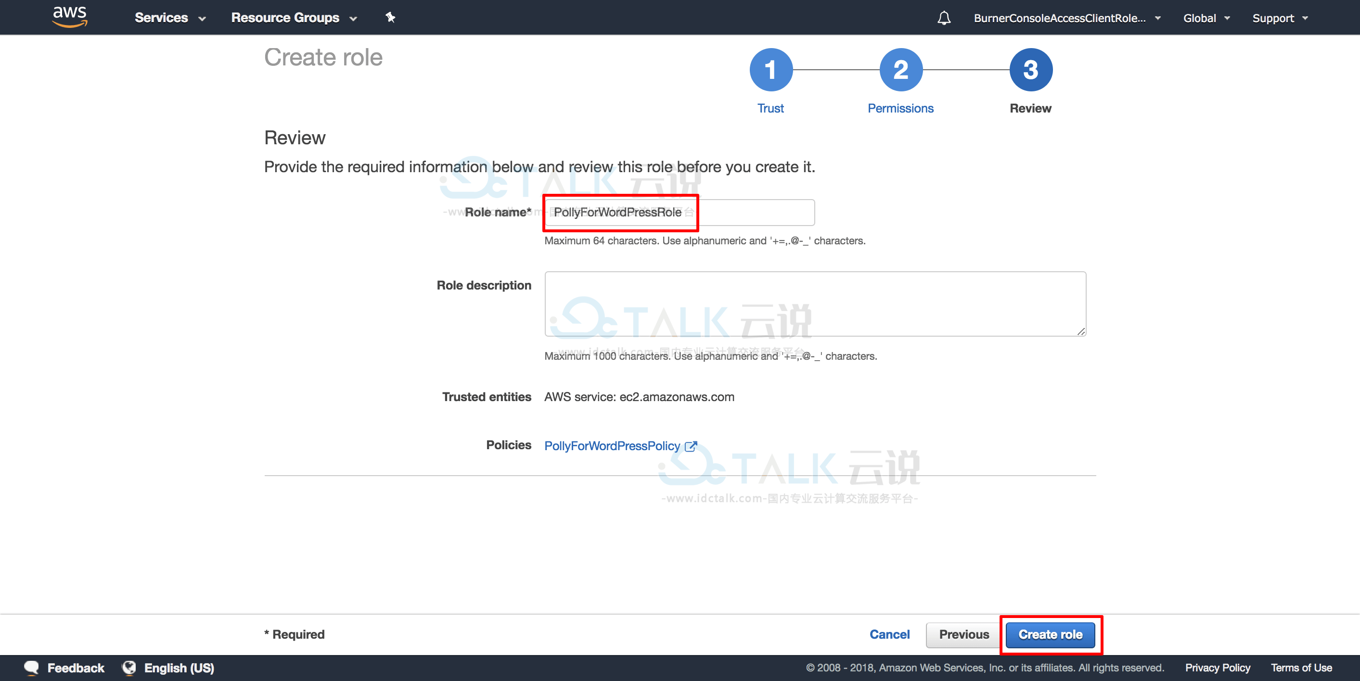1360x681 pixels.
Task: Grab the description textarea resize handle
Action: [x=1081, y=331]
